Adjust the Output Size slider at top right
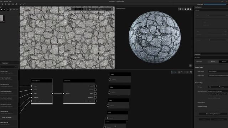Image resolution: width=228 pixels, height=128 pixels. 215,4
